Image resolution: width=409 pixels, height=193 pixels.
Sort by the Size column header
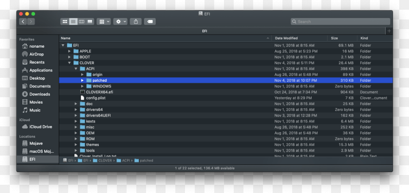(342, 38)
